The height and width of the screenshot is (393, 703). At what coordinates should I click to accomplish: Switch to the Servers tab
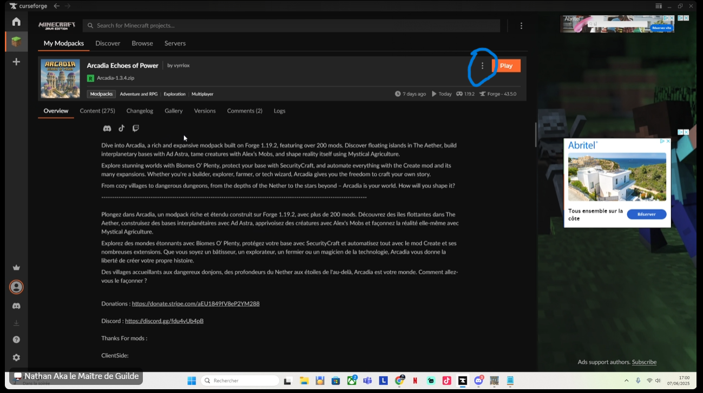tap(175, 43)
